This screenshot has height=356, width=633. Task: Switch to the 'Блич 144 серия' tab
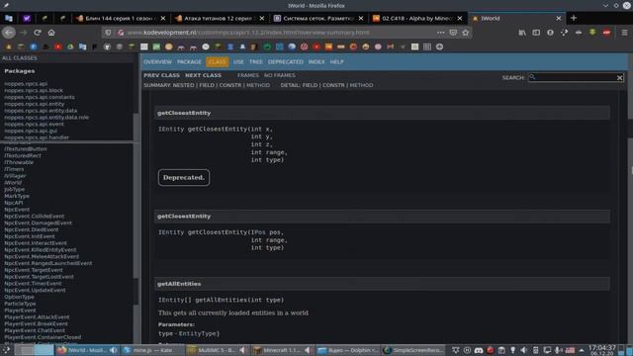point(121,18)
